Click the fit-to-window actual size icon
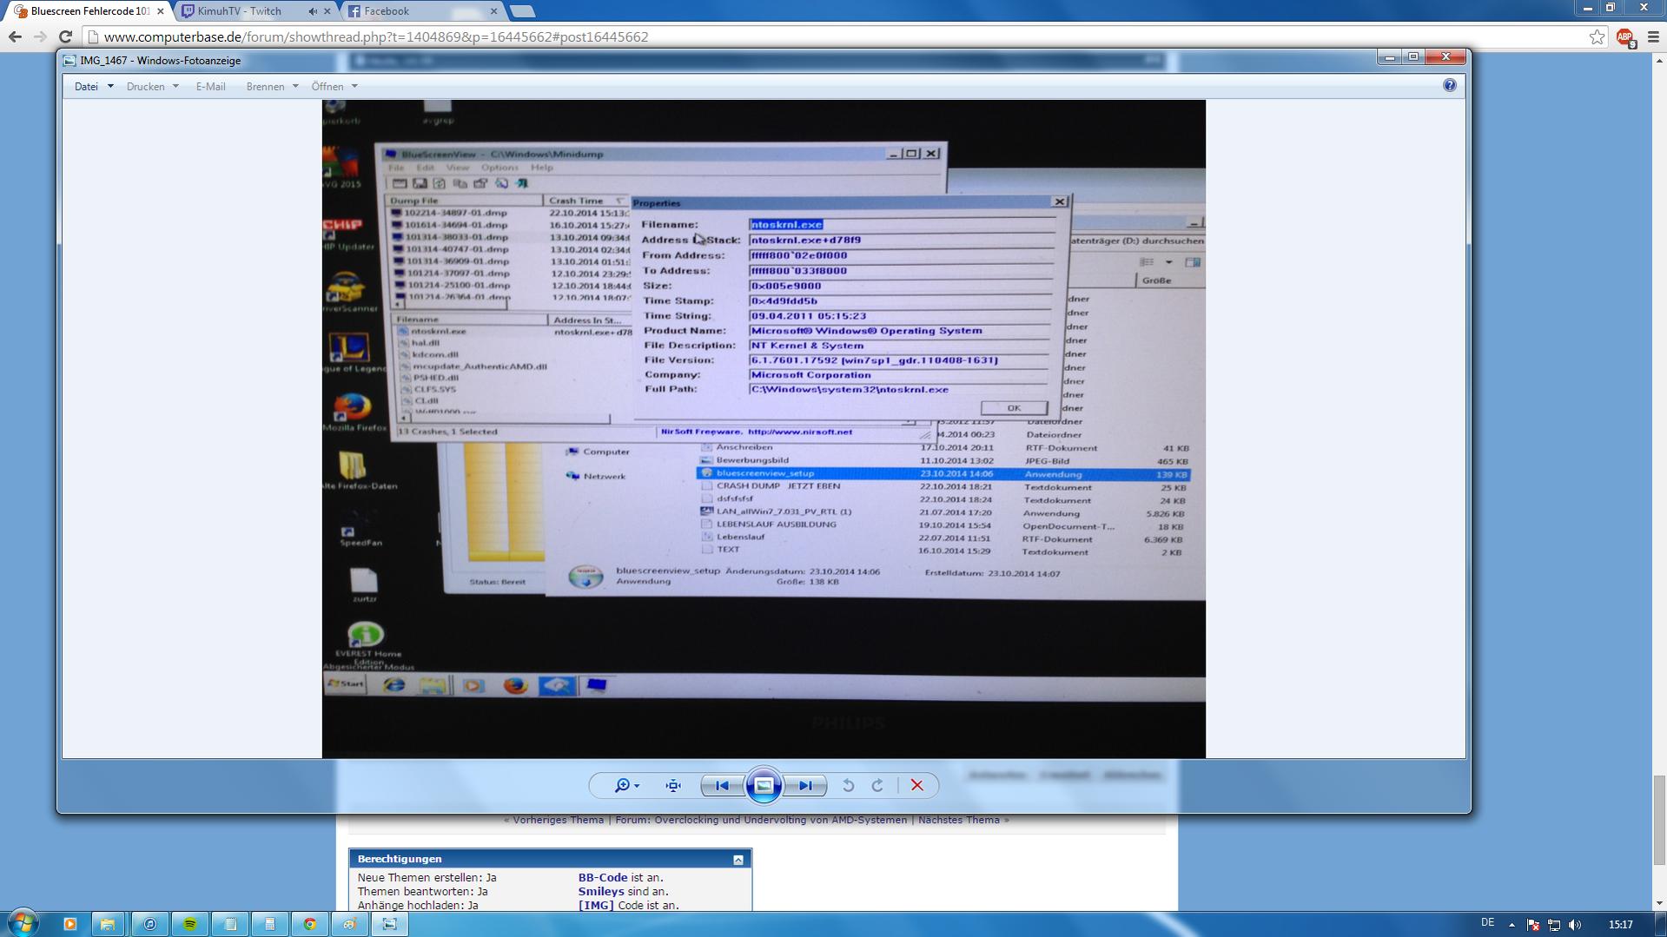The image size is (1667, 937). (673, 785)
